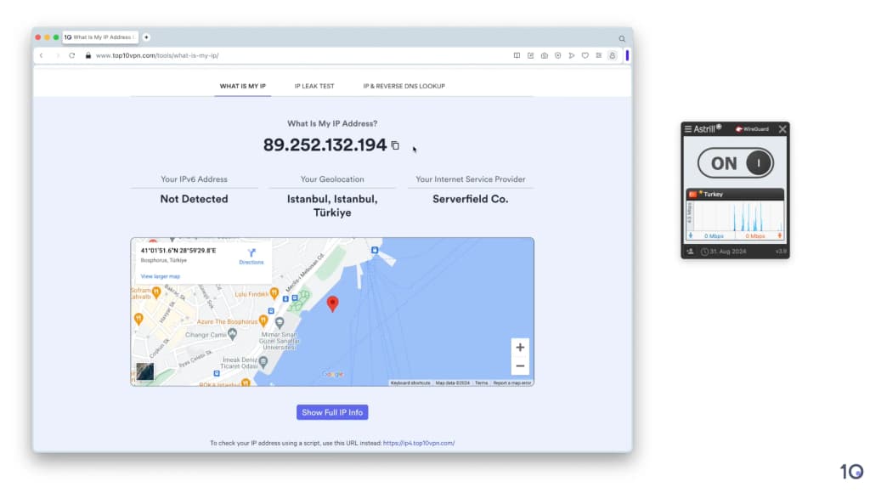Viewport: 870px width, 493px height.
Task: Switch to the IP LEAK TEST tab
Action: click(314, 86)
